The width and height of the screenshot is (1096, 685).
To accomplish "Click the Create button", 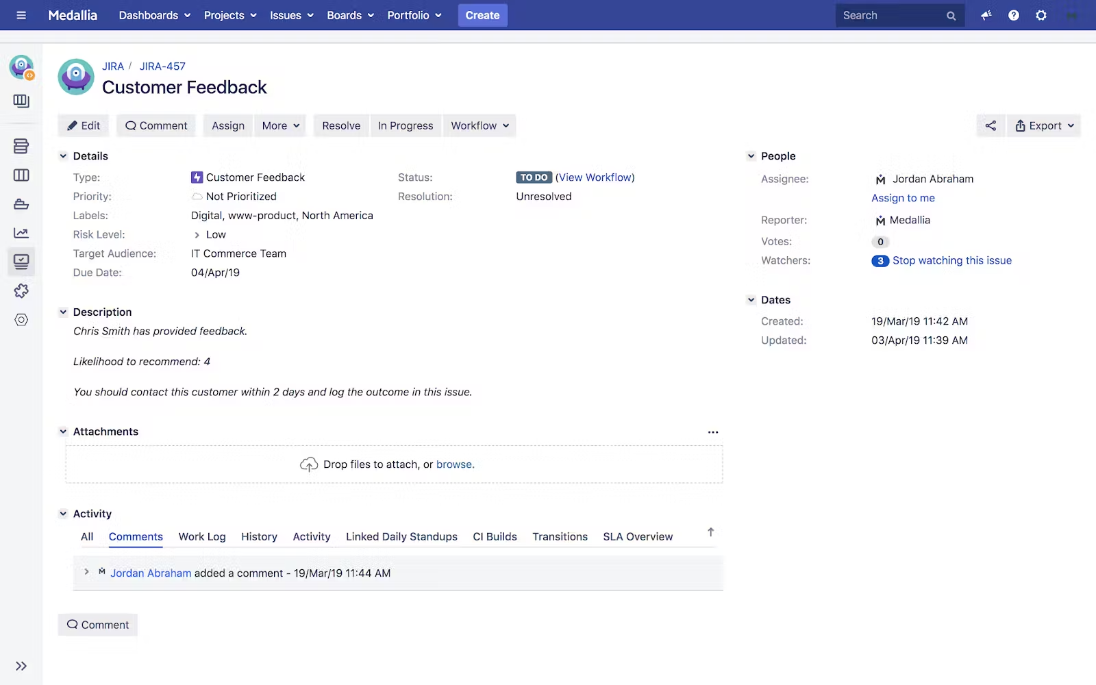I will point(483,15).
